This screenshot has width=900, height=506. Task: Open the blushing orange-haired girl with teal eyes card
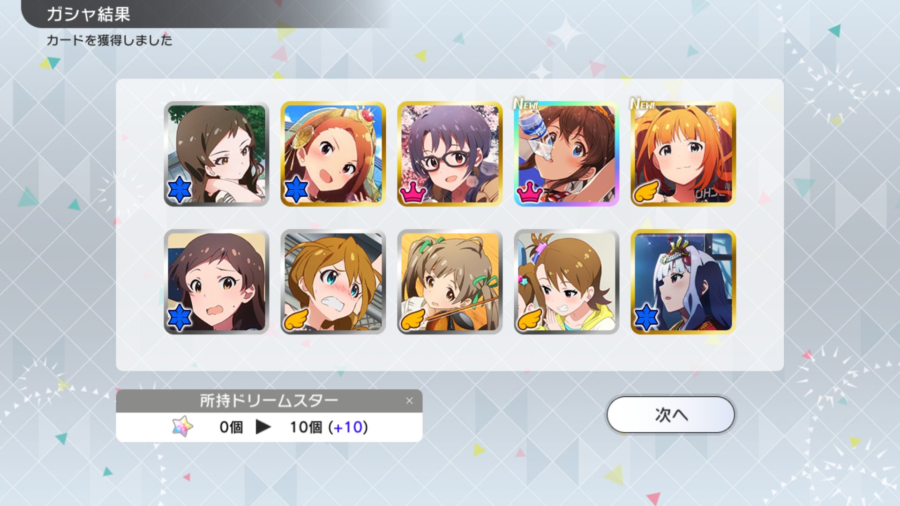coord(333,282)
